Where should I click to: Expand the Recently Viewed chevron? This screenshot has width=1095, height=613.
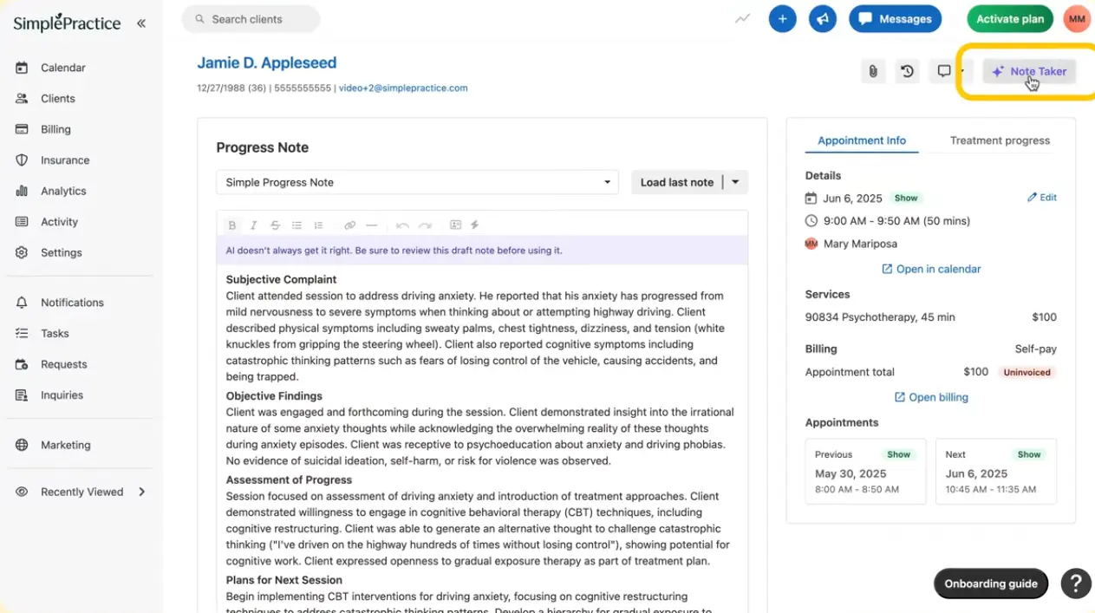(x=142, y=492)
